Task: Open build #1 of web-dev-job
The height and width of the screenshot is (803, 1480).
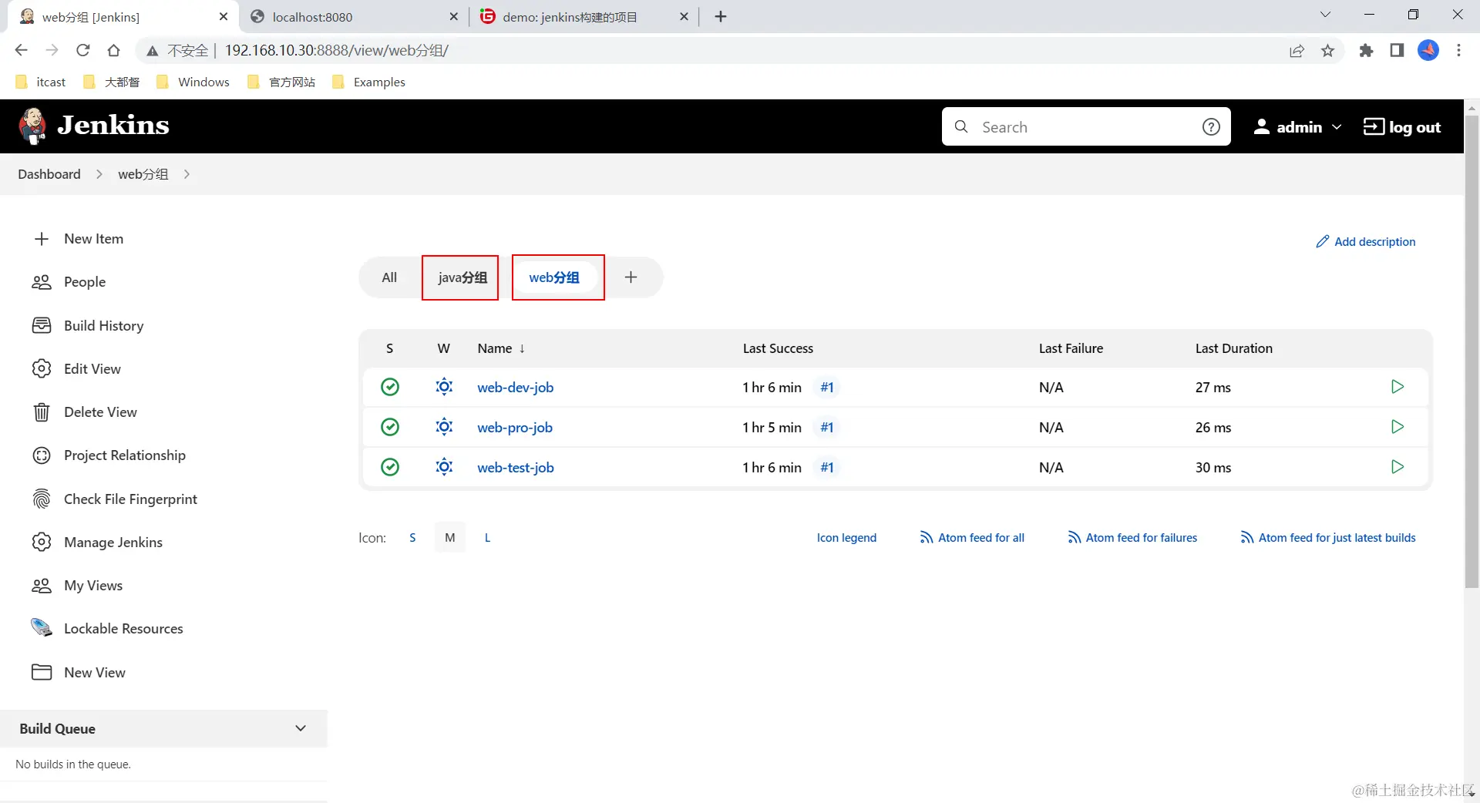Action: click(827, 388)
